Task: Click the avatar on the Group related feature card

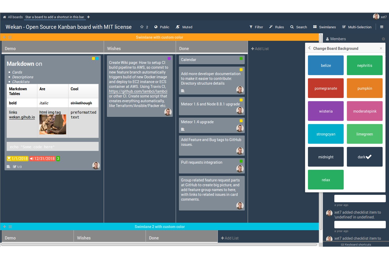Action: coord(240,206)
